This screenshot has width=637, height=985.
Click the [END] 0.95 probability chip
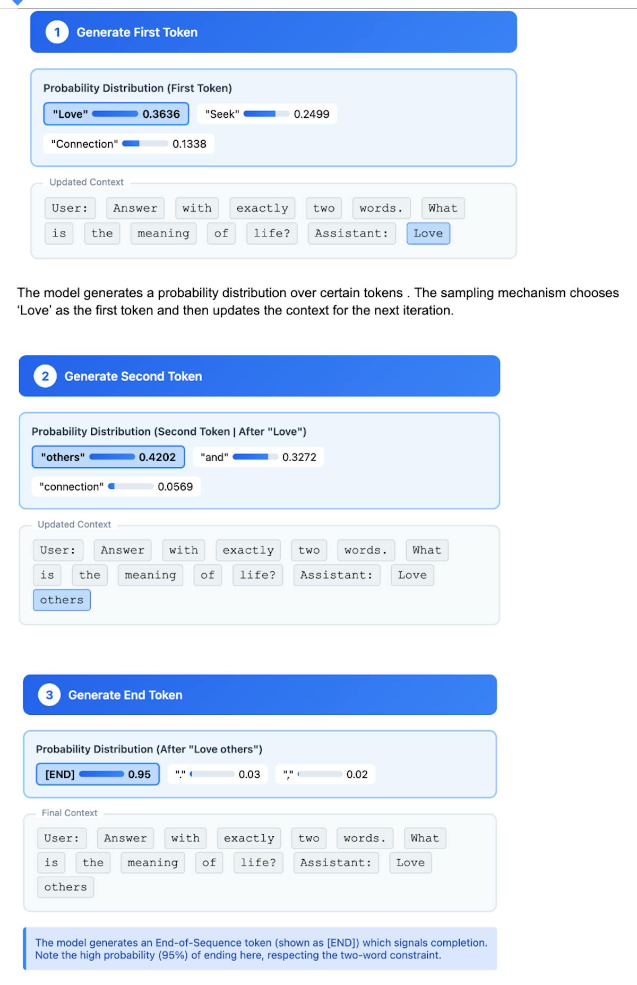(x=98, y=775)
